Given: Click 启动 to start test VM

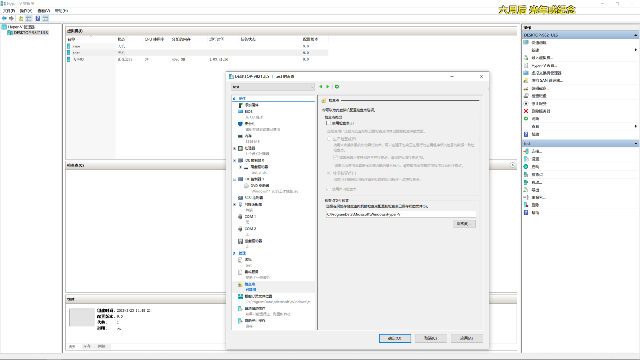Looking at the screenshot, I should coord(535,167).
